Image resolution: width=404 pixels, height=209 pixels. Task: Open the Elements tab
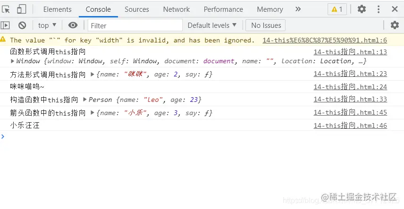point(57,9)
